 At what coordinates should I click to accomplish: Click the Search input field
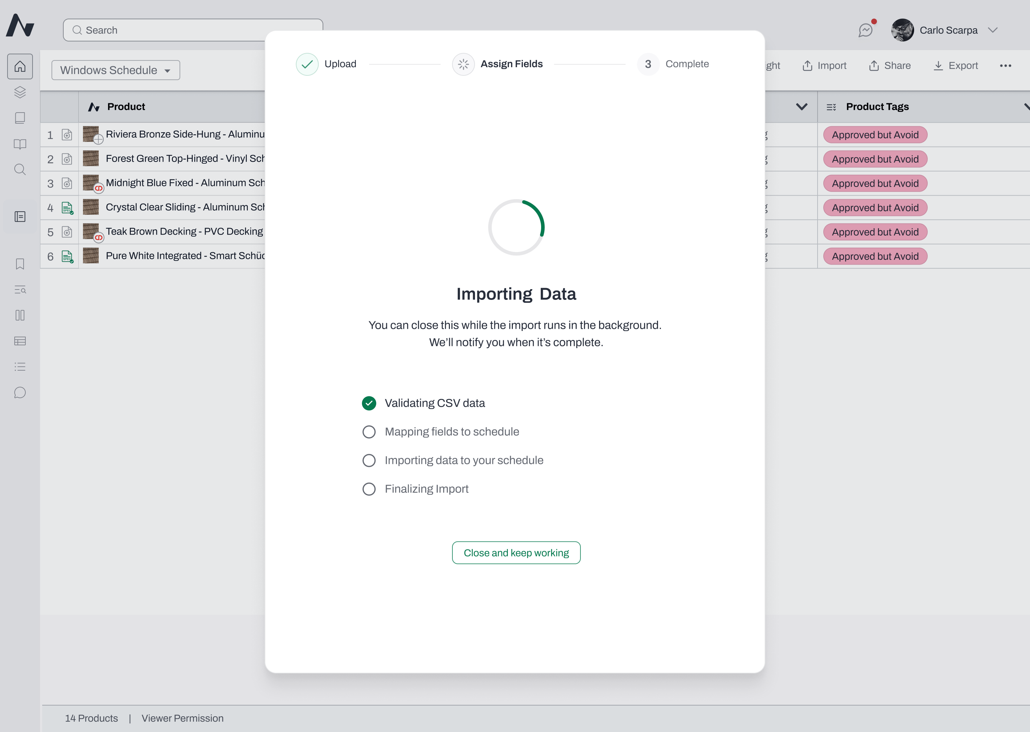(193, 30)
